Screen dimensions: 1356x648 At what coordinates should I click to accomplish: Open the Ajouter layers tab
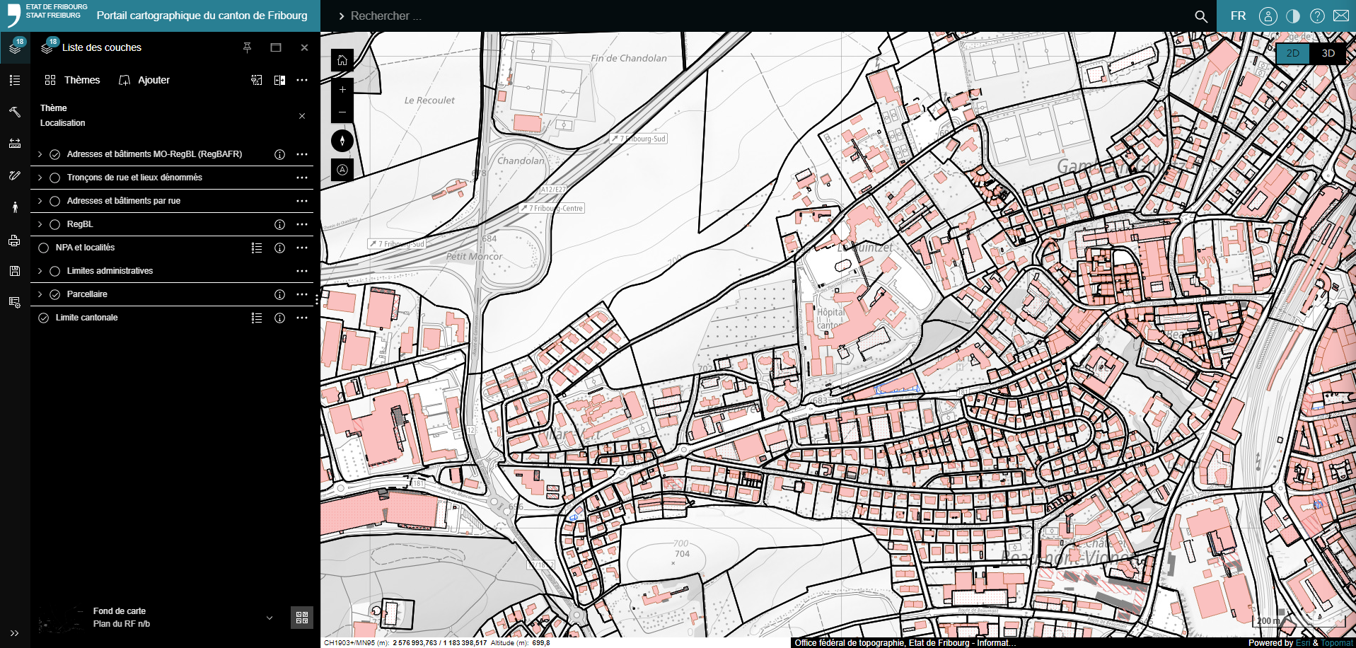[x=144, y=80]
